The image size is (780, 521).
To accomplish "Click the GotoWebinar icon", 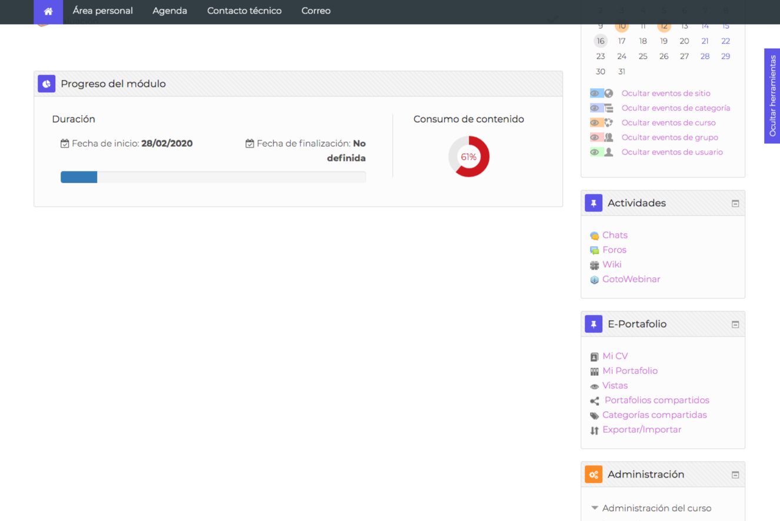I will coord(594,280).
